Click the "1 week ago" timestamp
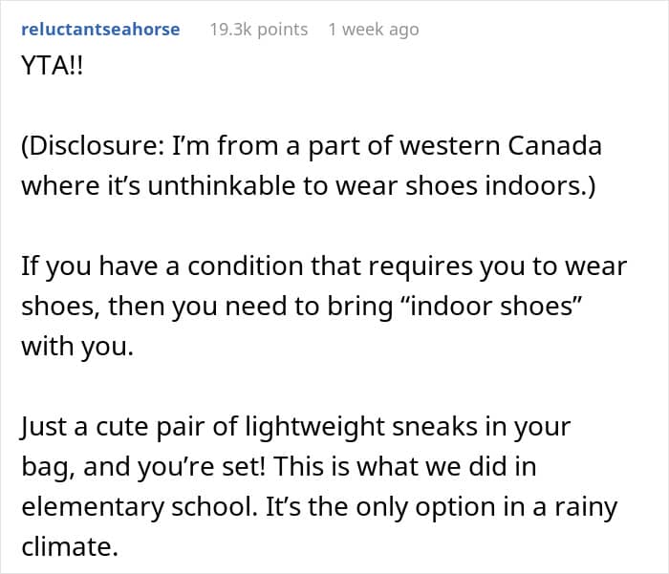This screenshot has height=574, width=669. pyautogui.click(x=373, y=30)
